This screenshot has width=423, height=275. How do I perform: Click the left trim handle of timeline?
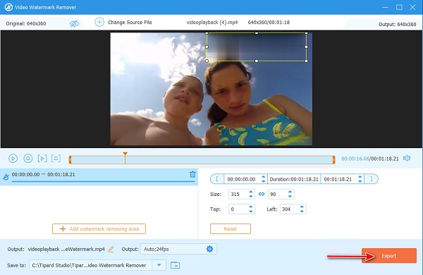[x=70, y=160]
